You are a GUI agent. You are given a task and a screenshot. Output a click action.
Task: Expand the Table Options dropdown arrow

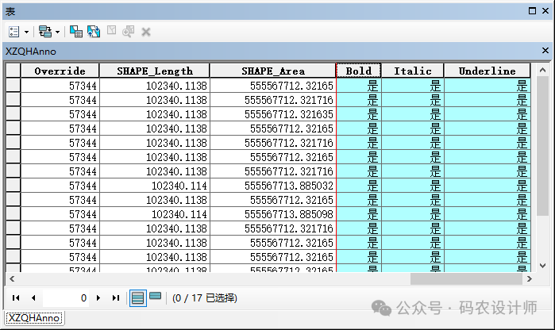(x=27, y=32)
